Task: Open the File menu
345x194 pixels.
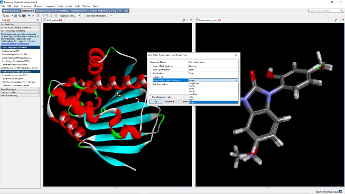Action: pyautogui.click(x=3, y=6)
